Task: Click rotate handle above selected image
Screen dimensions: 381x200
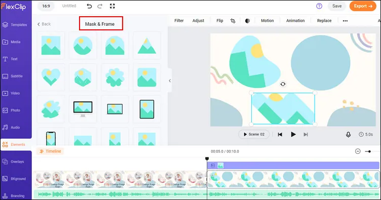Action: (x=283, y=84)
